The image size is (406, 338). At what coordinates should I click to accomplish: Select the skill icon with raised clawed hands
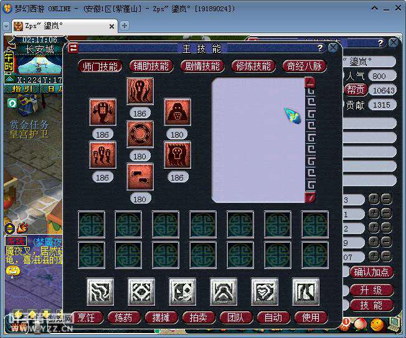point(103,112)
